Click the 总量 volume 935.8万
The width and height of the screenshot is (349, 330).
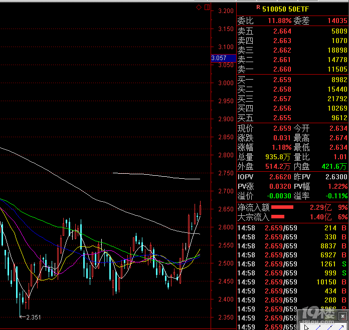tap(278, 157)
